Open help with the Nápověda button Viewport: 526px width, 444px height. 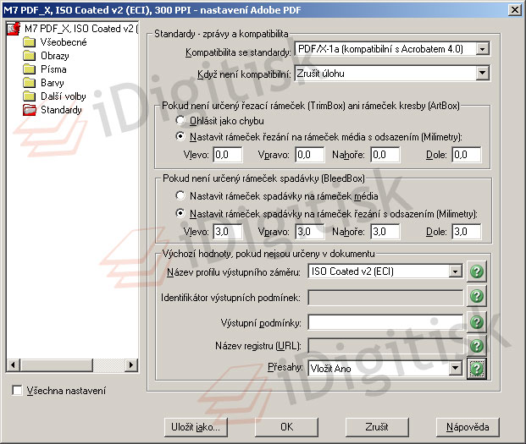468,427
